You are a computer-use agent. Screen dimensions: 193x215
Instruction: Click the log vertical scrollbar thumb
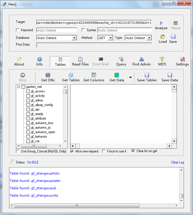pos(181,196)
